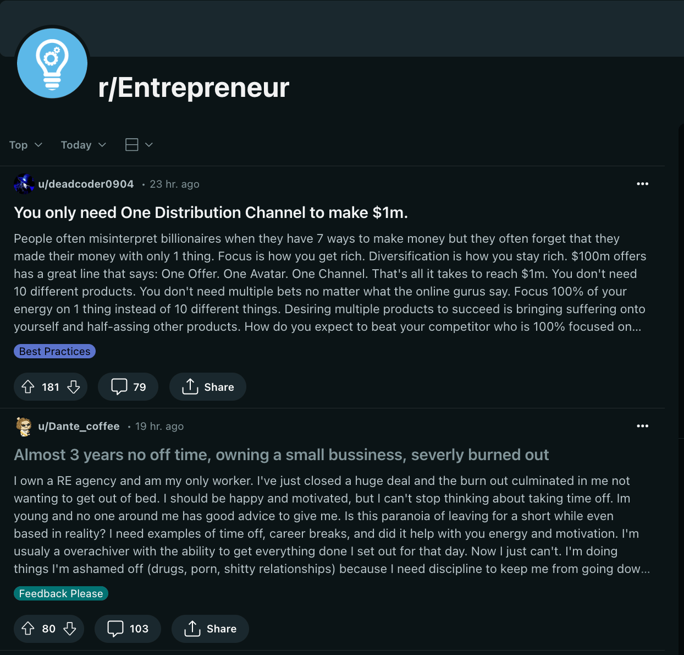Open comments on the One Distribution Channel post

click(128, 387)
